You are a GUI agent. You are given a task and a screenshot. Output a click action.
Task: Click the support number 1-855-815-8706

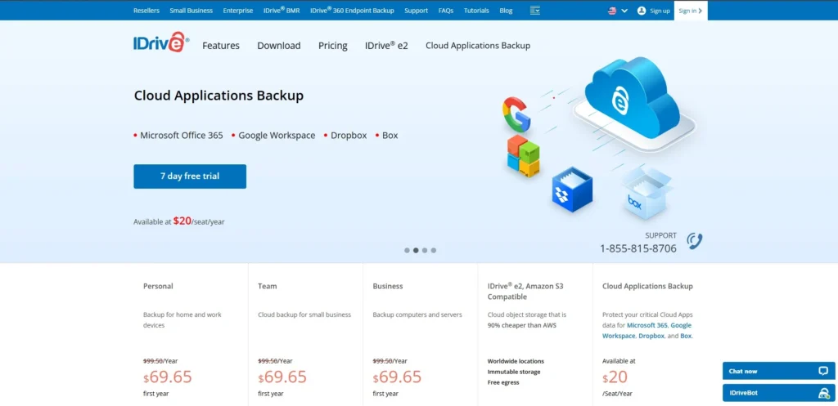pos(638,248)
